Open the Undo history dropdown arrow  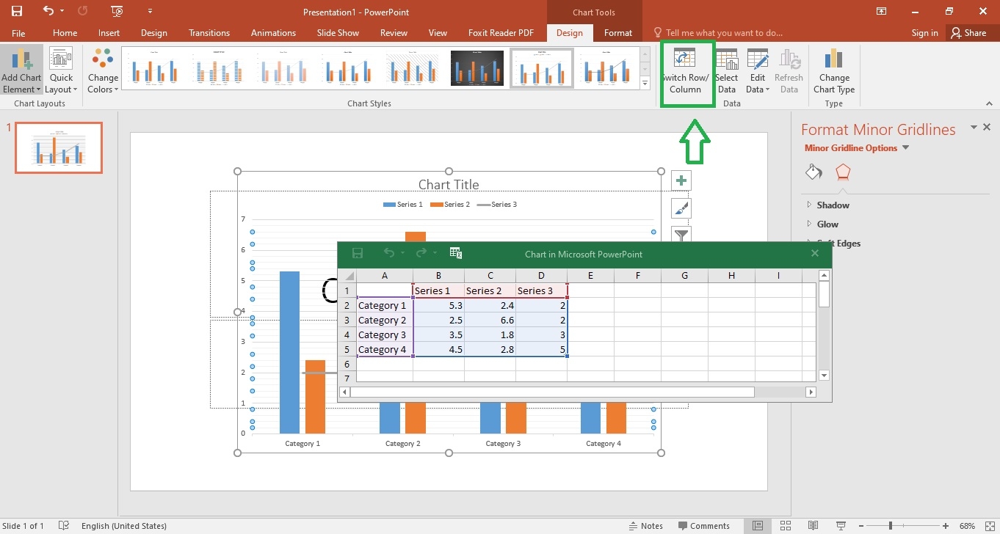click(x=62, y=12)
